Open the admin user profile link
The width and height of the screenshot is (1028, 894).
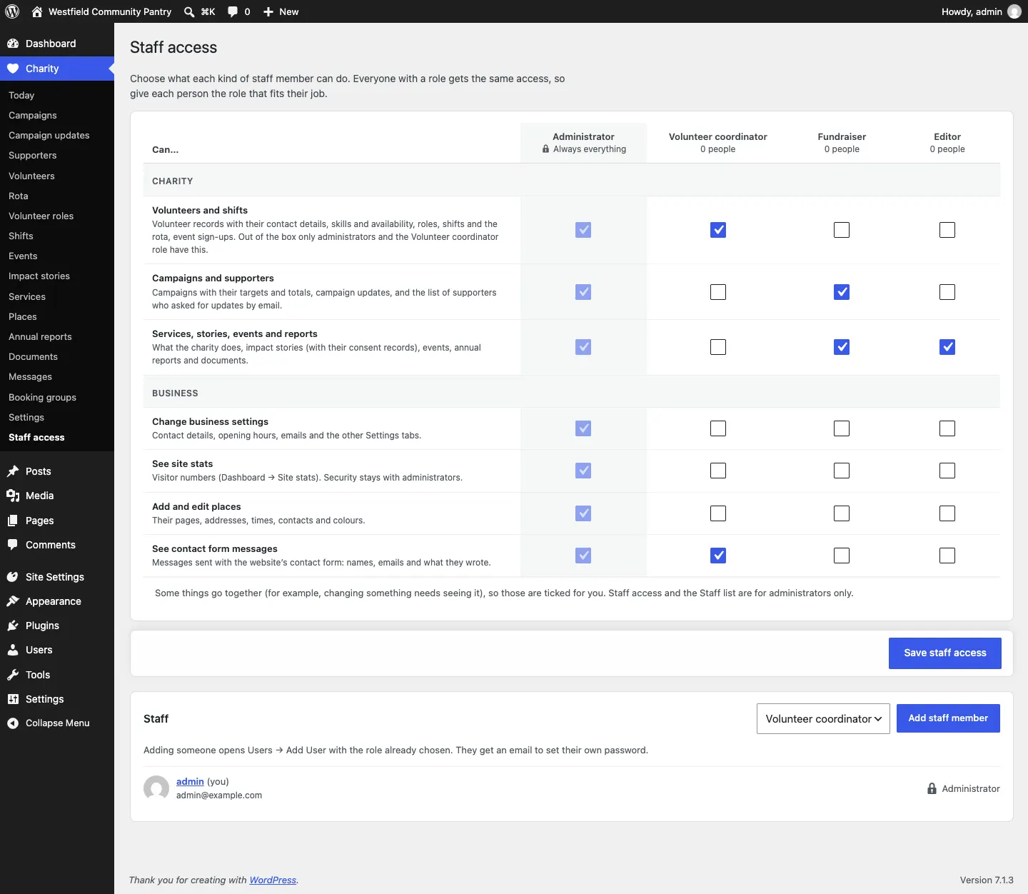click(190, 781)
